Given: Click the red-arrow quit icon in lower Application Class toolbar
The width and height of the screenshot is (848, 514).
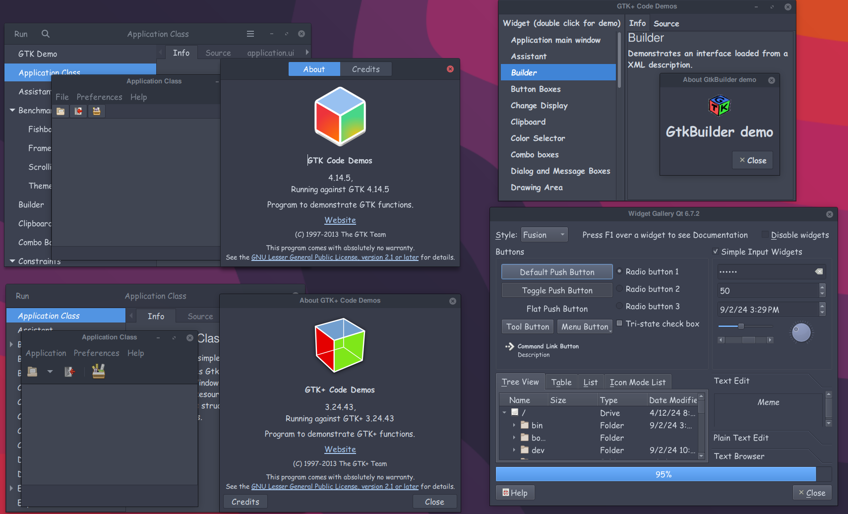Looking at the screenshot, I should pos(70,371).
